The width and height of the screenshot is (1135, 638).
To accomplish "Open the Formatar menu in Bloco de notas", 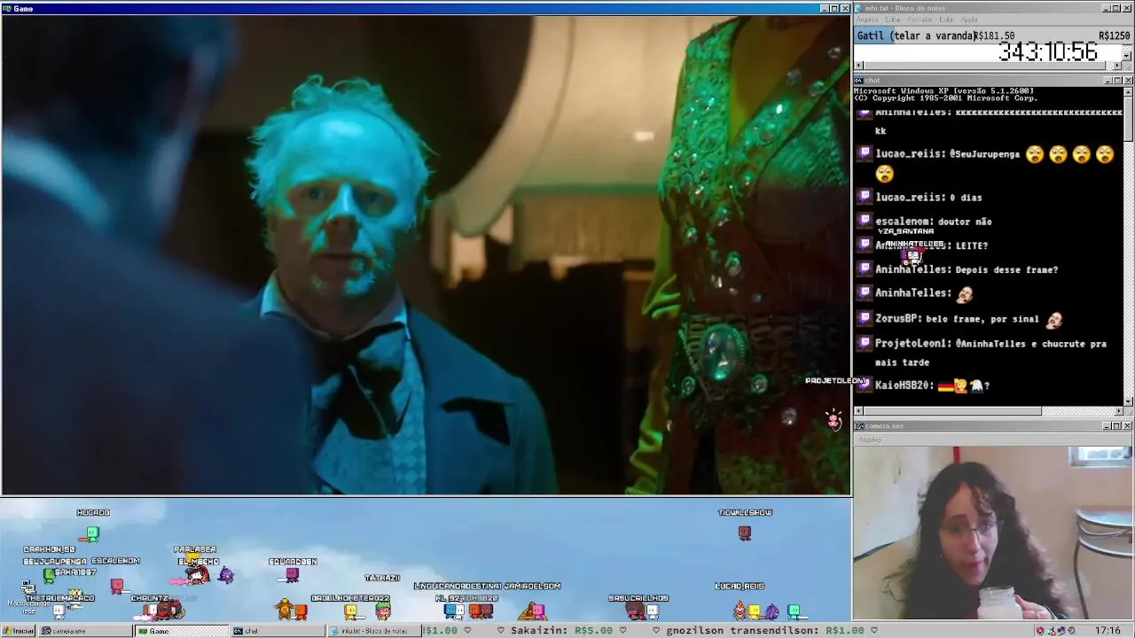I will pyautogui.click(x=920, y=19).
